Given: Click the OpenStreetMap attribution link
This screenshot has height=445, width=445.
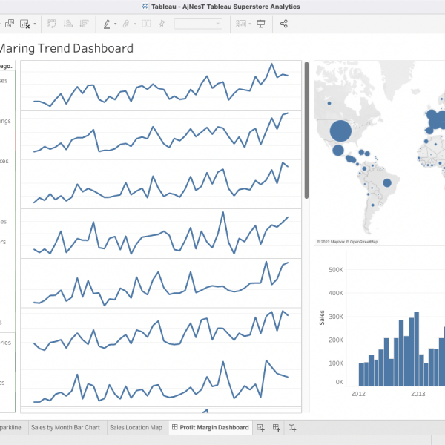Looking at the screenshot, I should (363, 242).
